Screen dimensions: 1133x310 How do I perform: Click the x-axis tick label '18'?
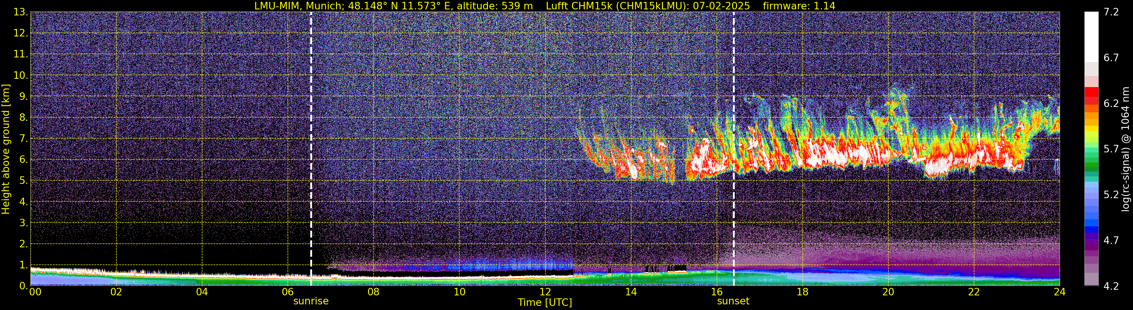pos(802,292)
